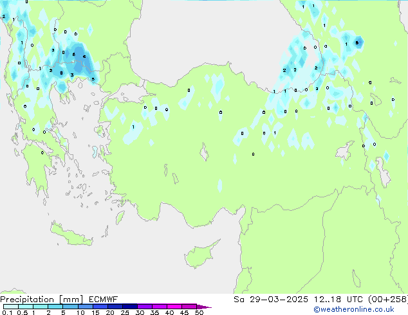Click the island of Crete on map
Viewport: 408px width, 315px height.
71,235
